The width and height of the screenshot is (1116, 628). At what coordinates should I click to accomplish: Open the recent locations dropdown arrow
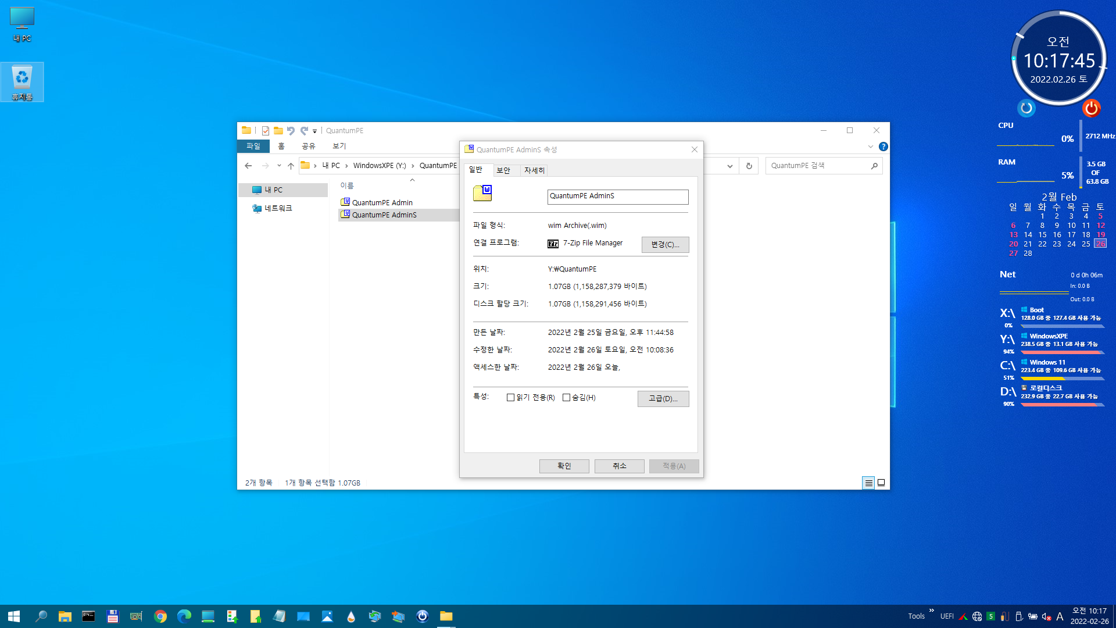[279, 166]
